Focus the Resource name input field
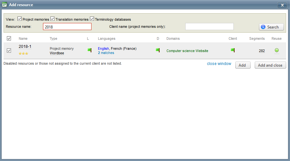Screen dimensions: 290x161 pyautogui.click(x=67, y=27)
